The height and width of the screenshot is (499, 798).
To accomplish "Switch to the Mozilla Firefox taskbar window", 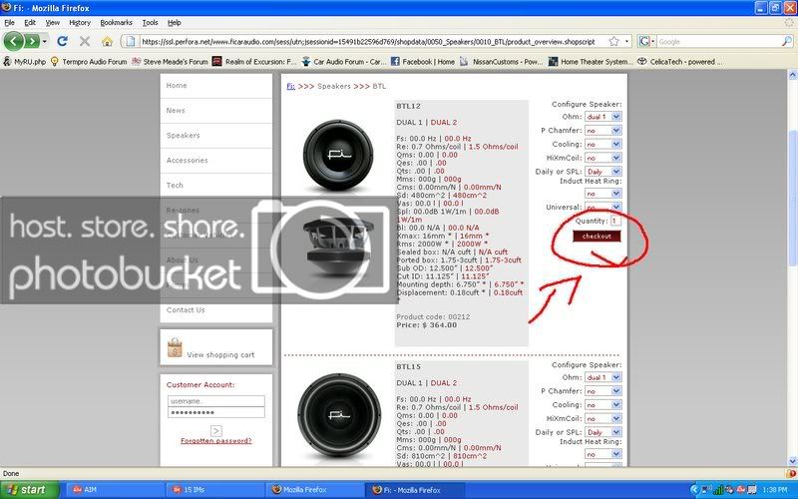I will click(313, 490).
